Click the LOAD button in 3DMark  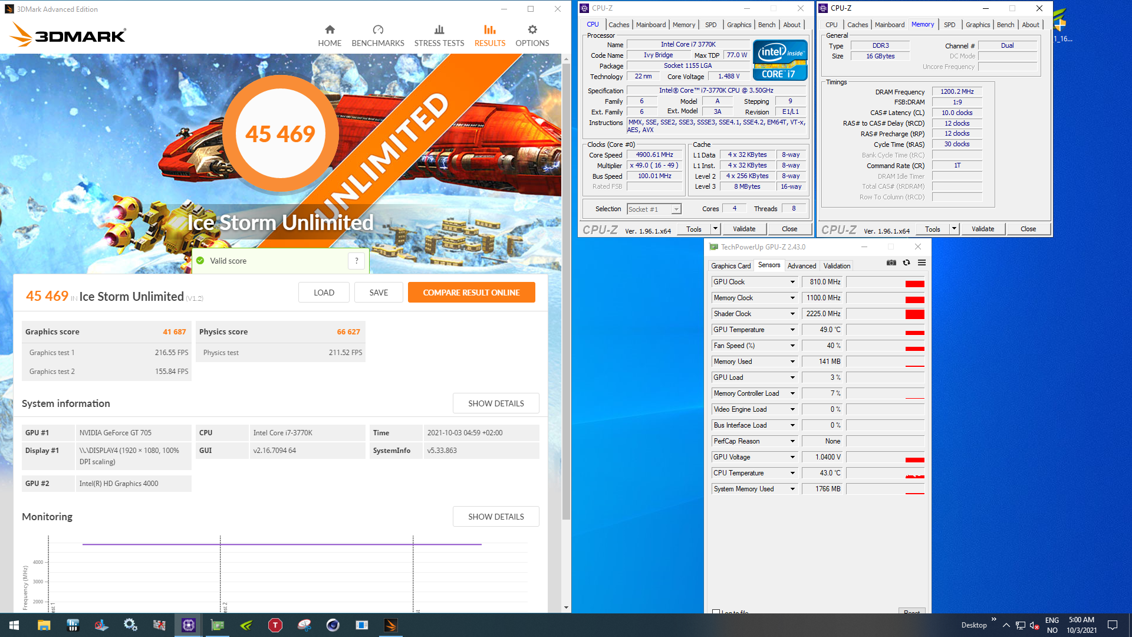click(x=324, y=293)
